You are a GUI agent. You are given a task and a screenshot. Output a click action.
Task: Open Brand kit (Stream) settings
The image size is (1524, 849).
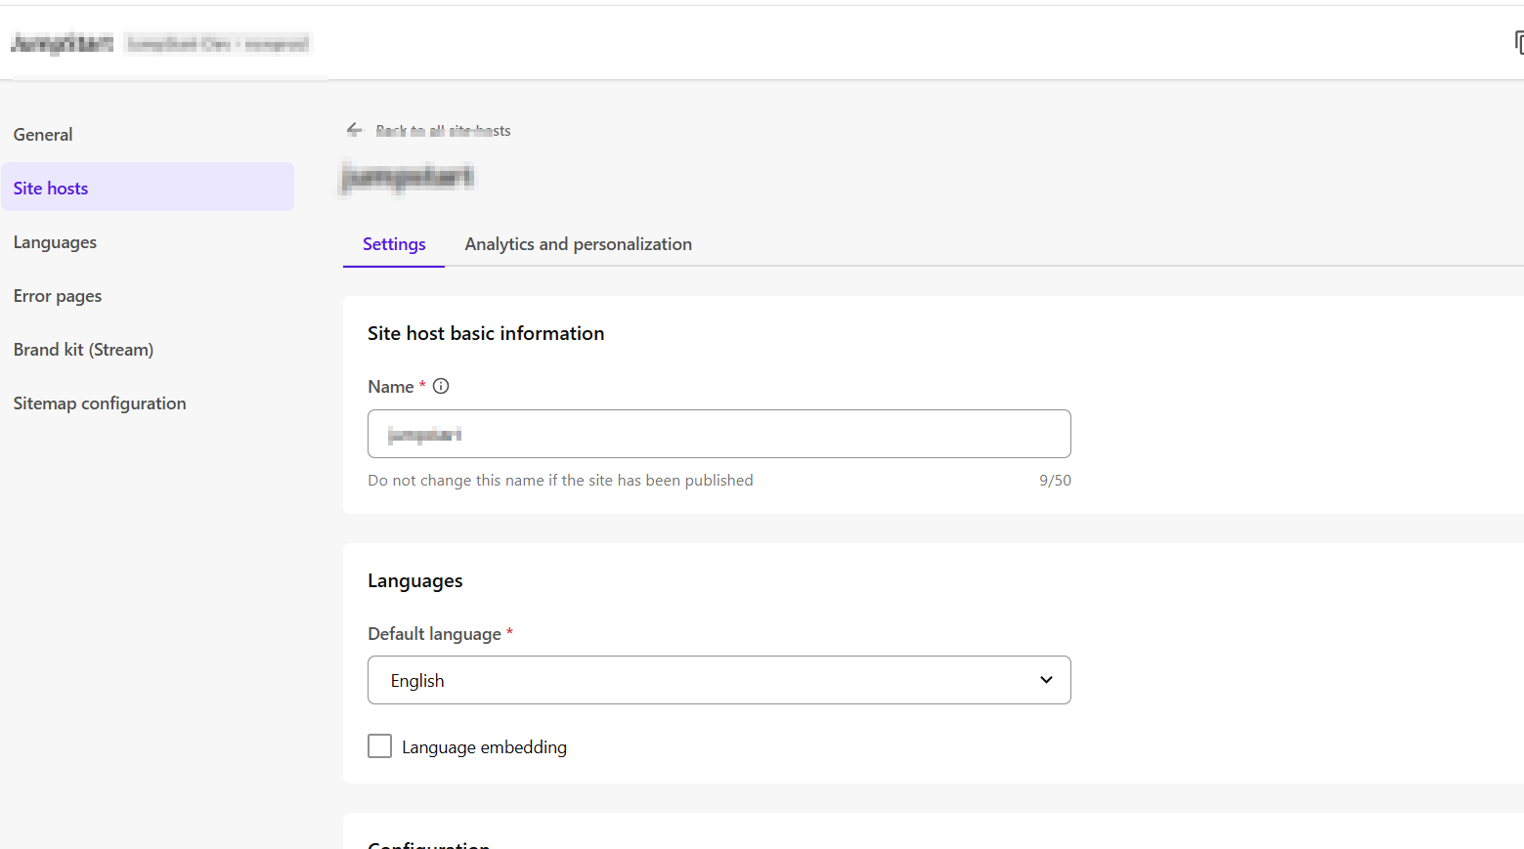click(x=83, y=349)
